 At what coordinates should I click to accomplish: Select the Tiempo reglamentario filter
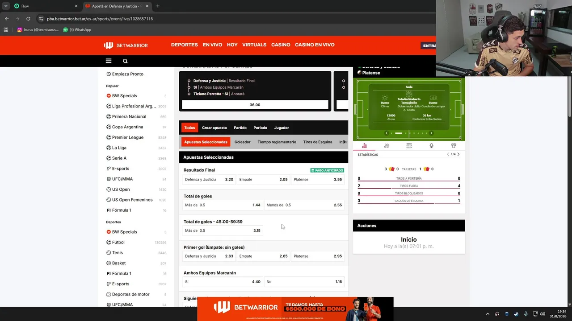coord(277,142)
